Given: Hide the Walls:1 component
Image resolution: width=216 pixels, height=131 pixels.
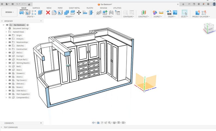Looking at the screenshot, I should [10, 53].
